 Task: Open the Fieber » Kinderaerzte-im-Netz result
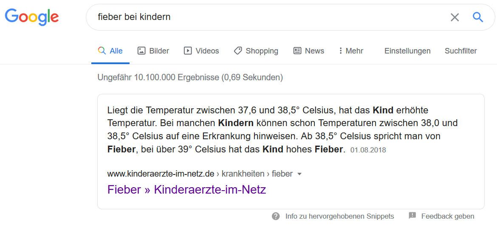coord(186,189)
